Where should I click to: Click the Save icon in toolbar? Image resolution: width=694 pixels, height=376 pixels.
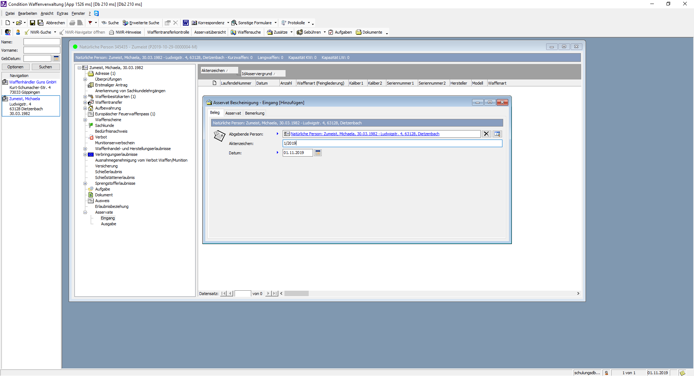click(x=33, y=23)
